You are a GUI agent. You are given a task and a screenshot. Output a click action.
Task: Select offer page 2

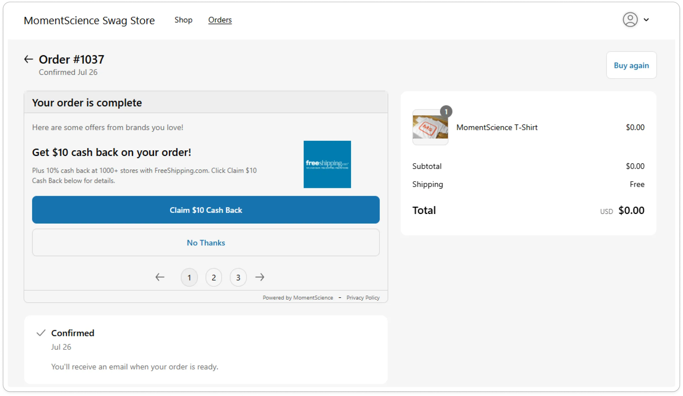click(x=214, y=277)
